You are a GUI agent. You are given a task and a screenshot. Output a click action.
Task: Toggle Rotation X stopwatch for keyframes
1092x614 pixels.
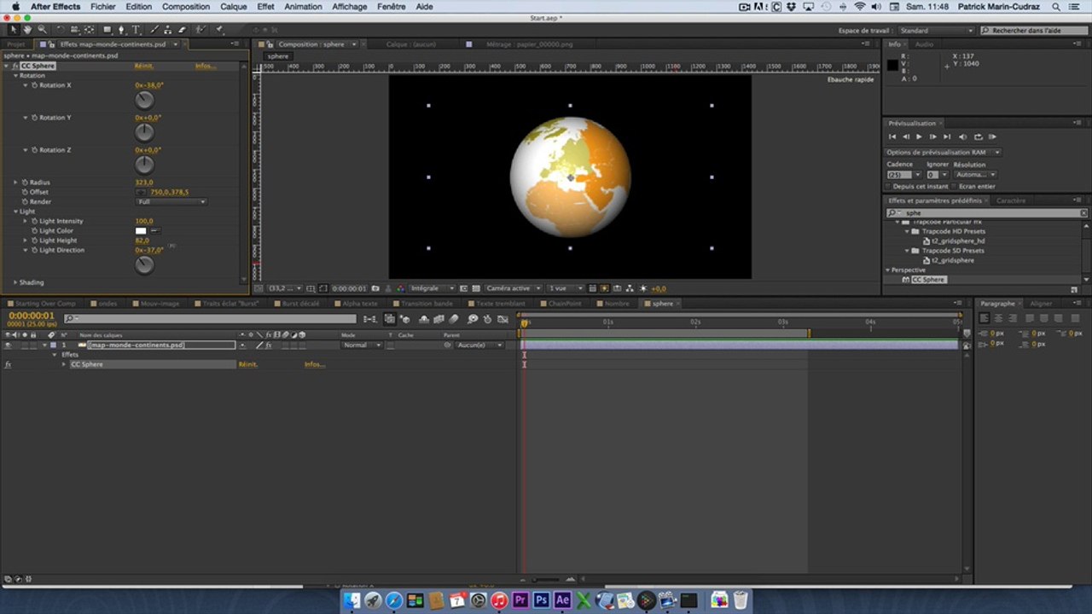coord(35,85)
